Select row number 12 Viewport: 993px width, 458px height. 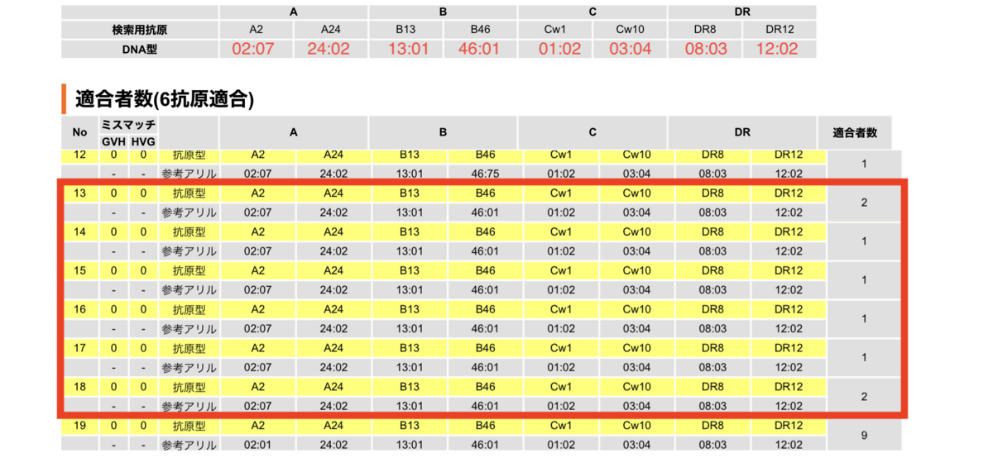(79, 155)
